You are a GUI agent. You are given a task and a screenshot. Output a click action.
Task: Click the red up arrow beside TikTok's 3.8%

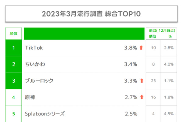click(x=141, y=48)
